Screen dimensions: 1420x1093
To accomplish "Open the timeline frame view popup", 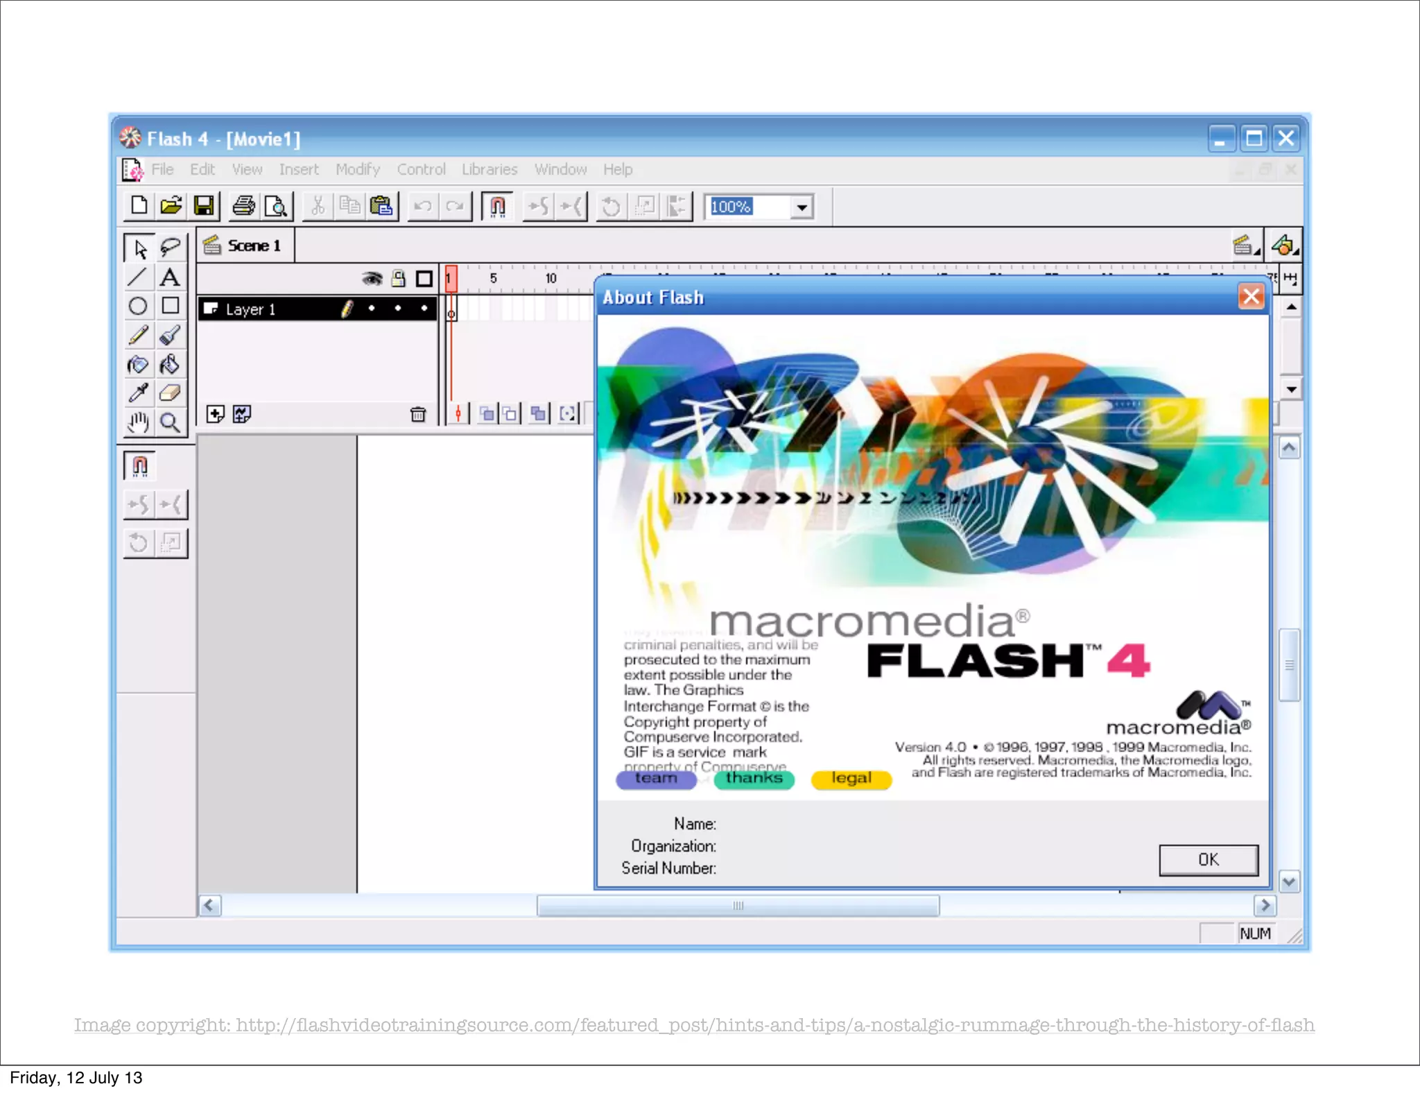I will (1290, 279).
